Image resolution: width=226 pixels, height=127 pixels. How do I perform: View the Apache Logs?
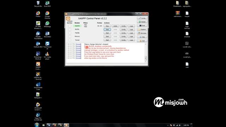tap(131, 26)
